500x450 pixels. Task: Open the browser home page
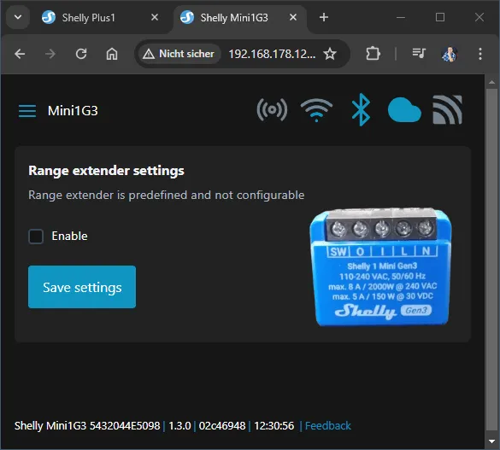(112, 54)
